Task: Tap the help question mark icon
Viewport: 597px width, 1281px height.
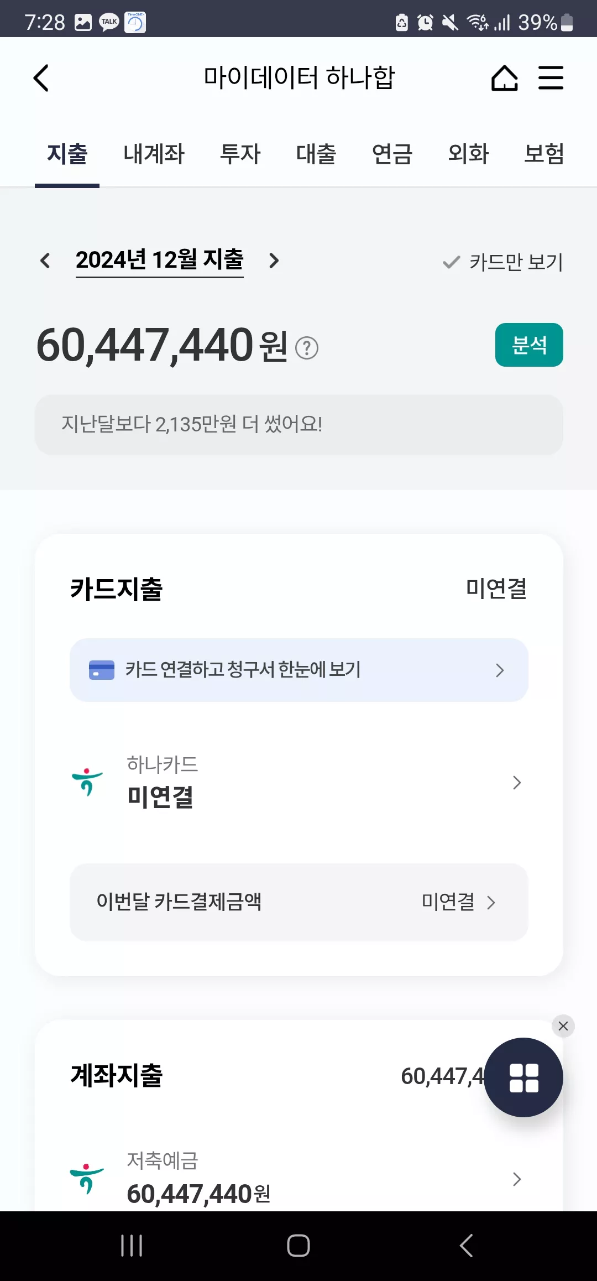Action: [x=307, y=348]
